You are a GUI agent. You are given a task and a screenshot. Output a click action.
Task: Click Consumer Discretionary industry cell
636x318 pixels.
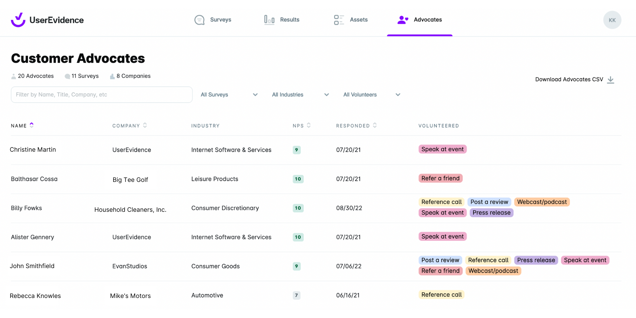225,208
